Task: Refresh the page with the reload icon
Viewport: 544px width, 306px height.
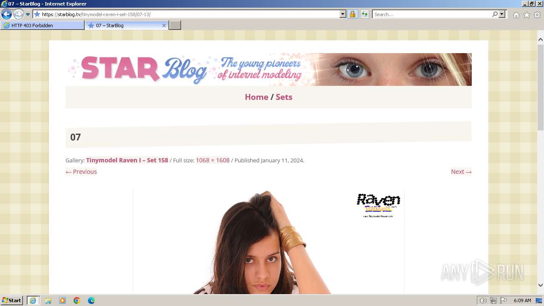Action: click(364, 14)
